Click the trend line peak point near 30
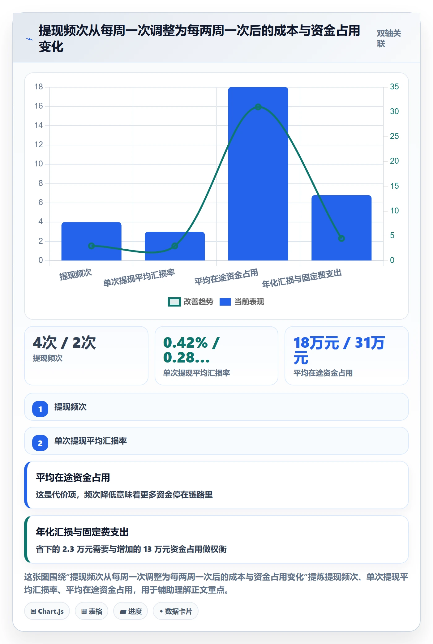Image resolution: width=433 pixels, height=644 pixels. [x=258, y=107]
